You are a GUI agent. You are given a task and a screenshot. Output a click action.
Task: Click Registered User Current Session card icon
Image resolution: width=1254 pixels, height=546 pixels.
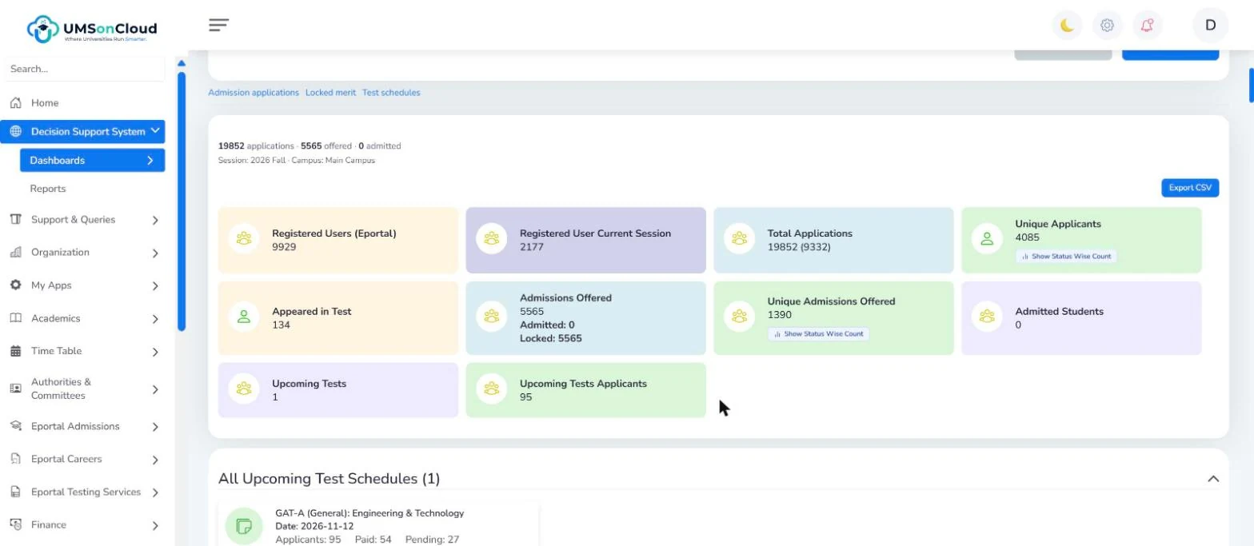click(x=492, y=238)
